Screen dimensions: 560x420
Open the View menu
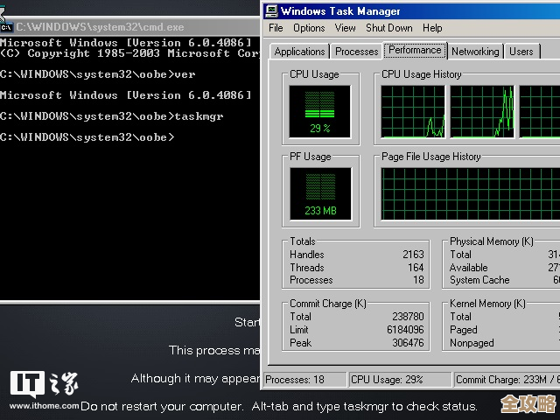[x=345, y=28]
